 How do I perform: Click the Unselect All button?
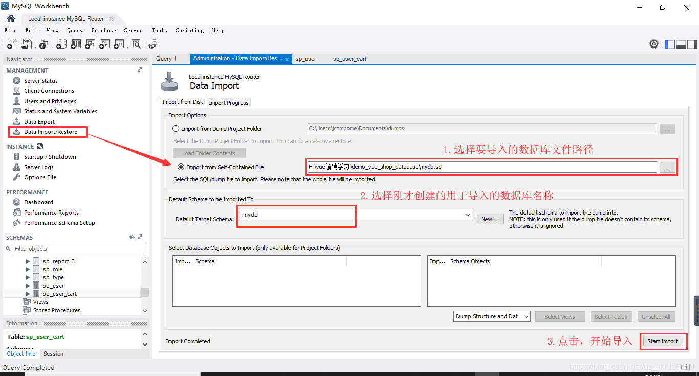coord(656,317)
